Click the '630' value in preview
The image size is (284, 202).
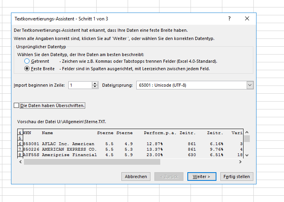point(192,155)
